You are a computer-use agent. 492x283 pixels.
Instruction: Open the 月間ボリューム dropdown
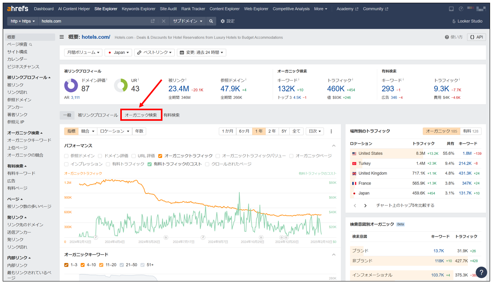(x=84, y=52)
